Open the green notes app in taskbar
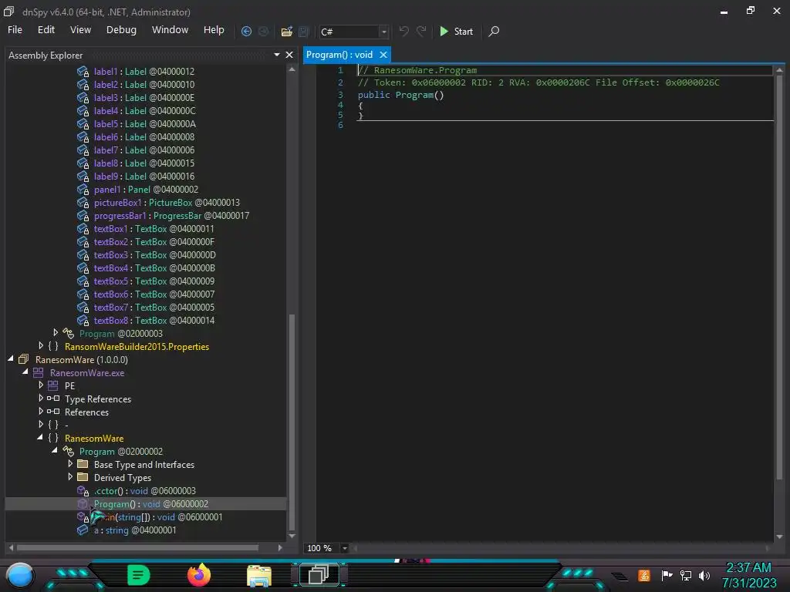The height and width of the screenshot is (592, 790). [x=138, y=575]
